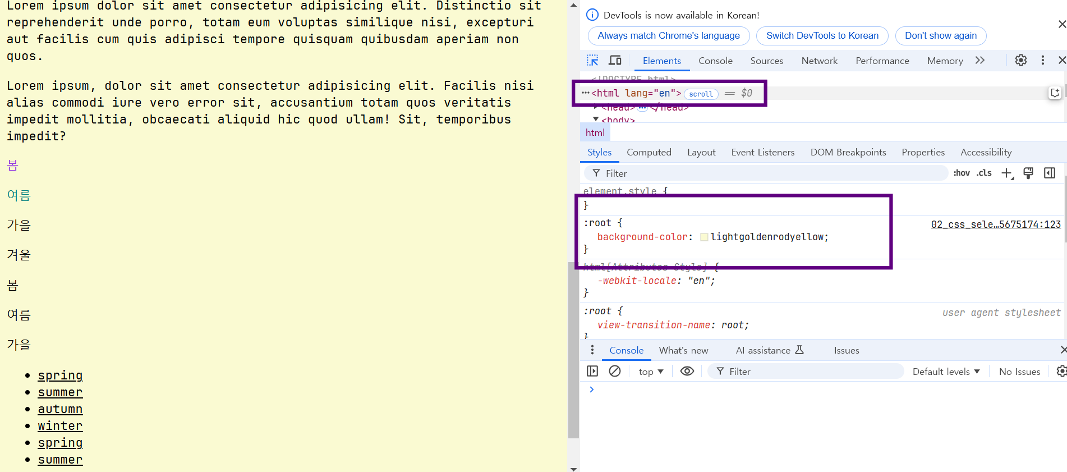The width and height of the screenshot is (1067, 472).
Task: Toggle the .cls element classes panel
Action: pyautogui.click(x=984, y=173)
